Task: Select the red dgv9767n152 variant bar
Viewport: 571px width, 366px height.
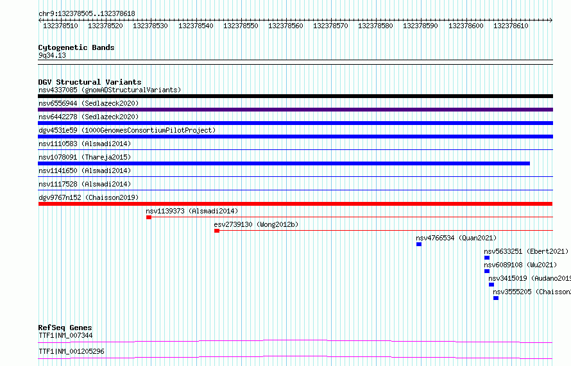Action: (x=295, y=204)
